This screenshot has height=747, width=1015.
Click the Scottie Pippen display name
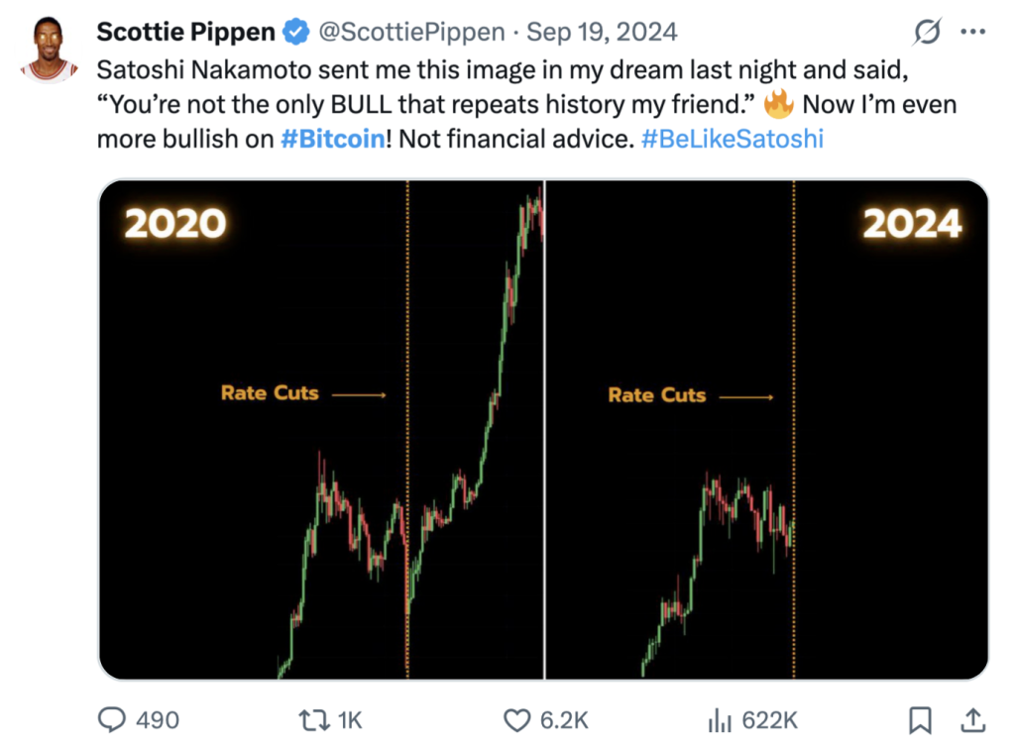point(185,32)
